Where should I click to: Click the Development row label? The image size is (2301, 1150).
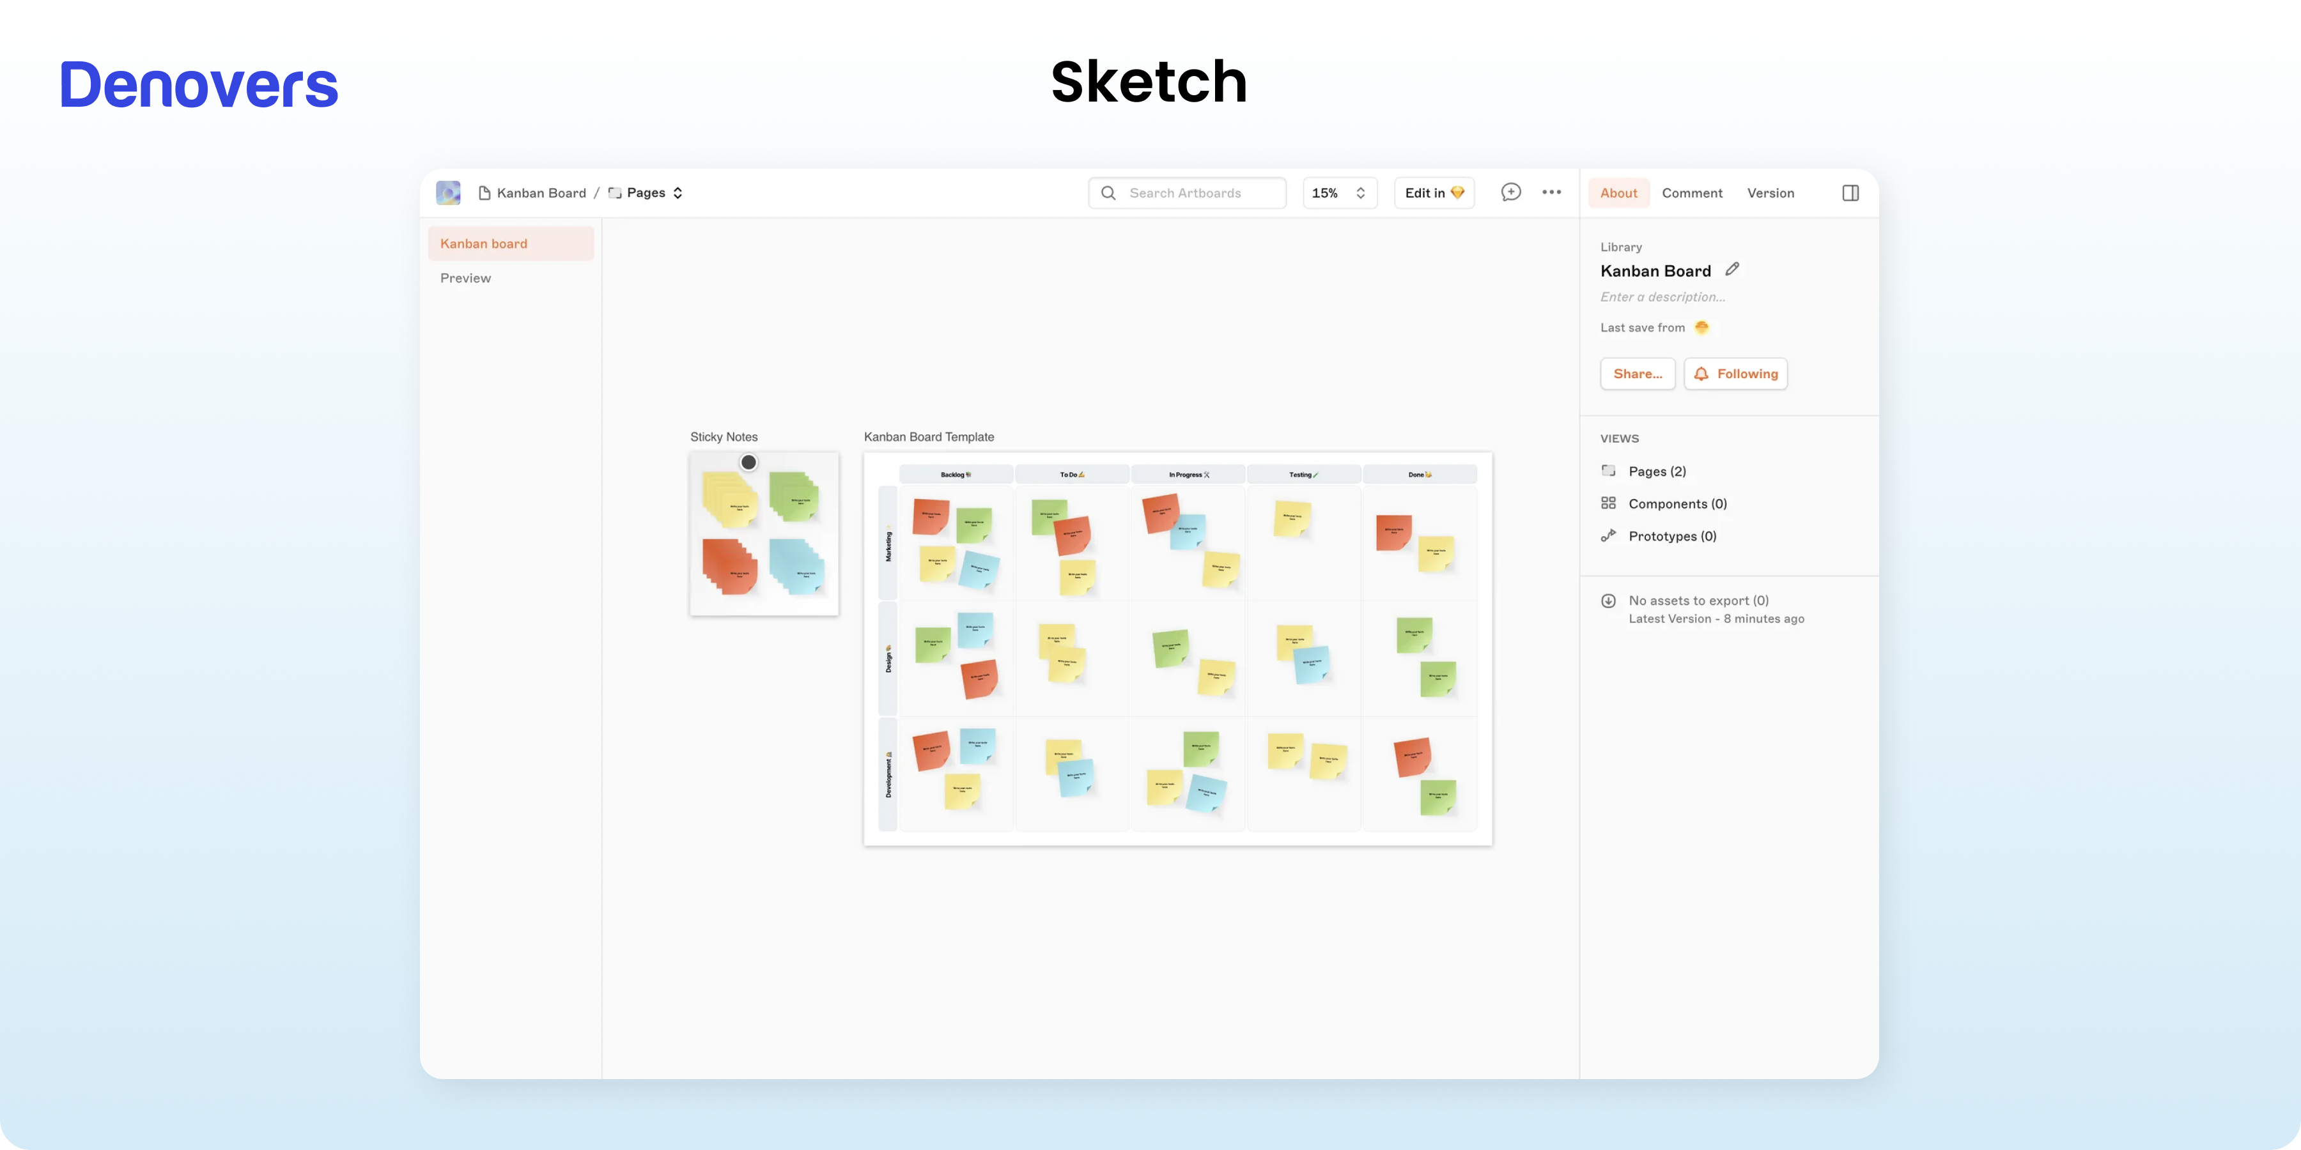point(888,774)
